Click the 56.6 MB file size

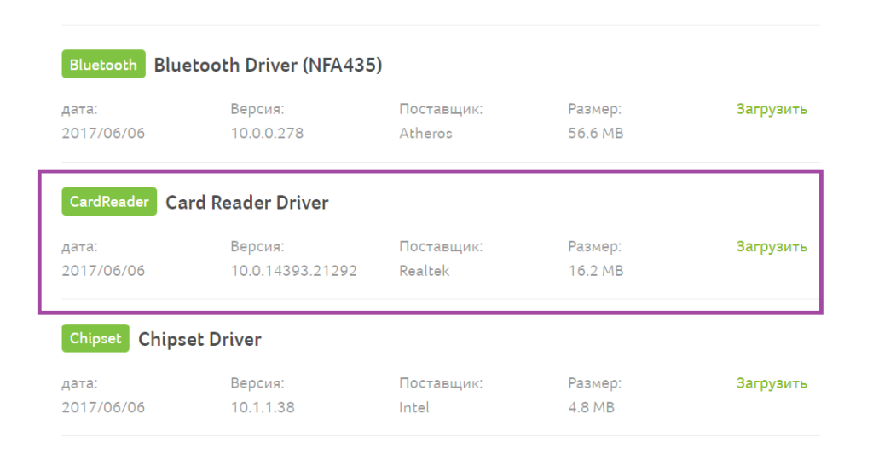[x=596, y=134]
